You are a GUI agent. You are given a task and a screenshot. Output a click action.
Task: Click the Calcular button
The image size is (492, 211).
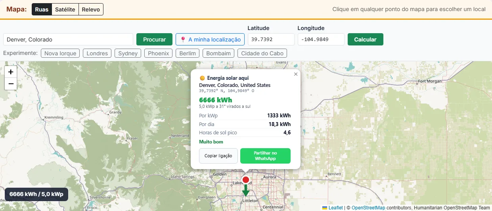click(x=365, y=40)
